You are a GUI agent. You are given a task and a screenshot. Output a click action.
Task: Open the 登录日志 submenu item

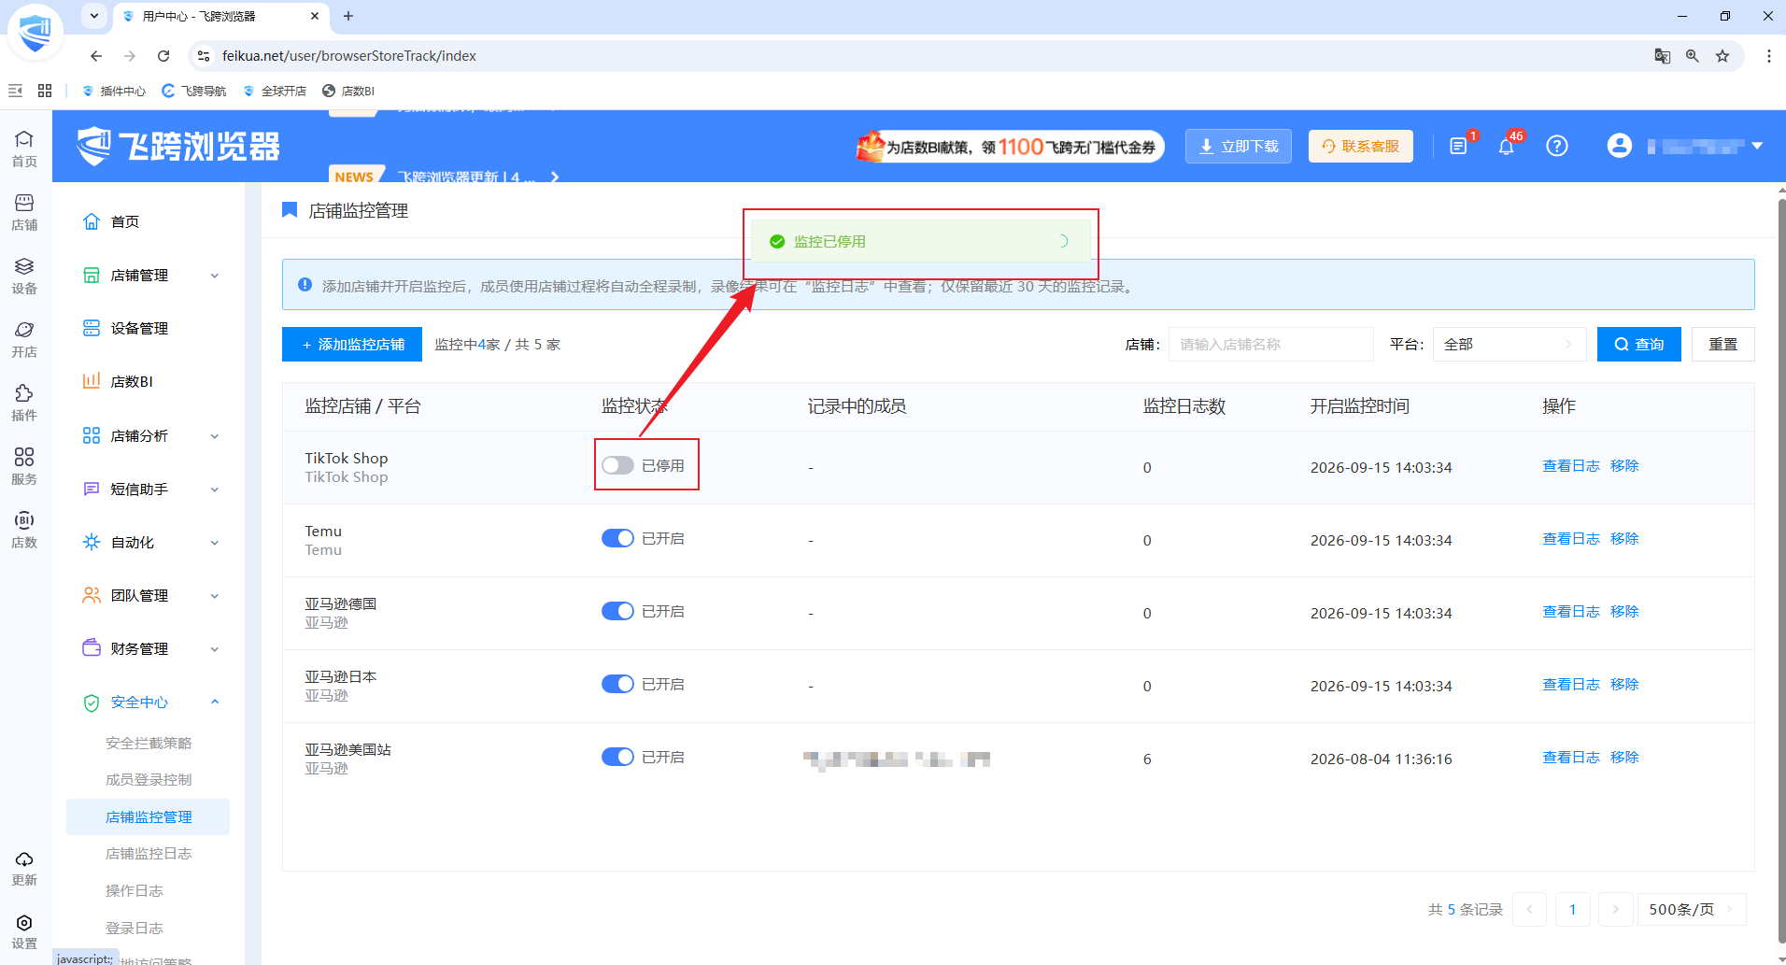click(x=135, y=929)
